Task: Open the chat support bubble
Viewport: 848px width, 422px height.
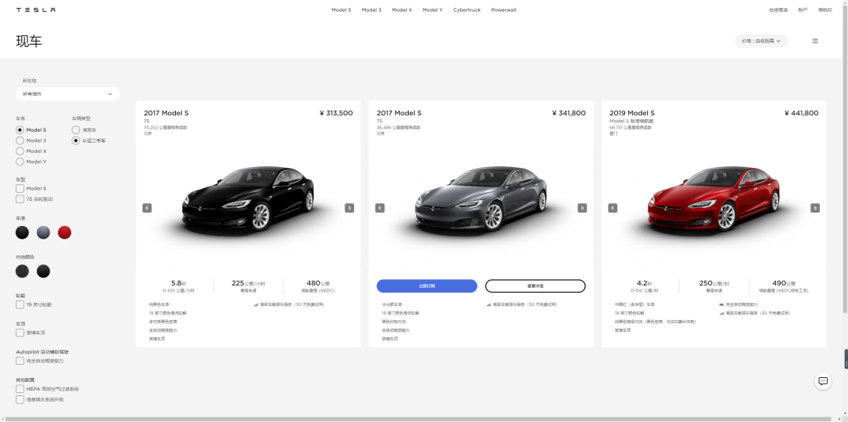Action: [823, 381]
